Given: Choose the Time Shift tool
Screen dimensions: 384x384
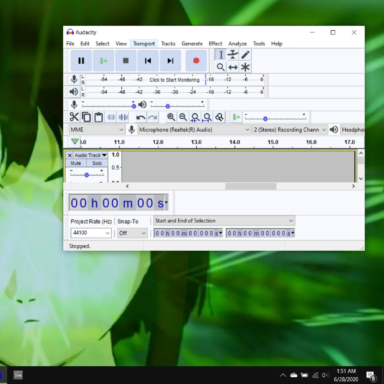Looking at the screenshot, I should [x=233, y=67].
